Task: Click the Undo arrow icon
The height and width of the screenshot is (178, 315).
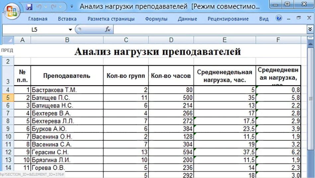Action: 39,7
